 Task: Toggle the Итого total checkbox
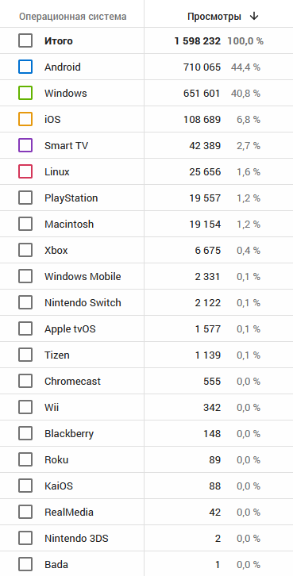[x=25, y=40]
